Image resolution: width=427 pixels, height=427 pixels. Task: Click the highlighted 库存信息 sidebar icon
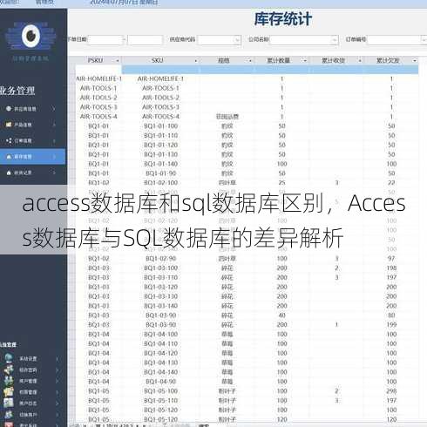(x=9, y=157)
